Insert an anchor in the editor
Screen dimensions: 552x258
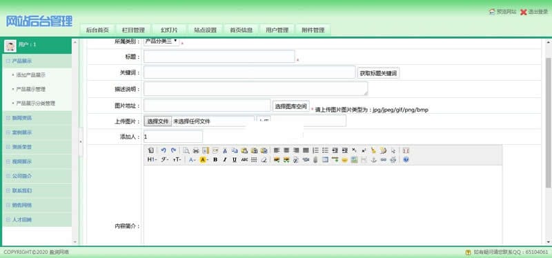[373, 159]
